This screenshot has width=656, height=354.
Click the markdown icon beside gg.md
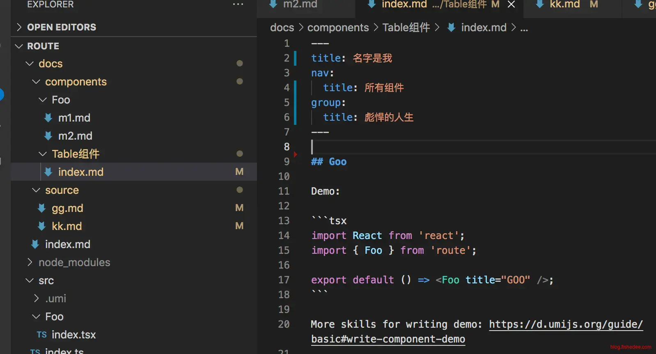(41, 208)
